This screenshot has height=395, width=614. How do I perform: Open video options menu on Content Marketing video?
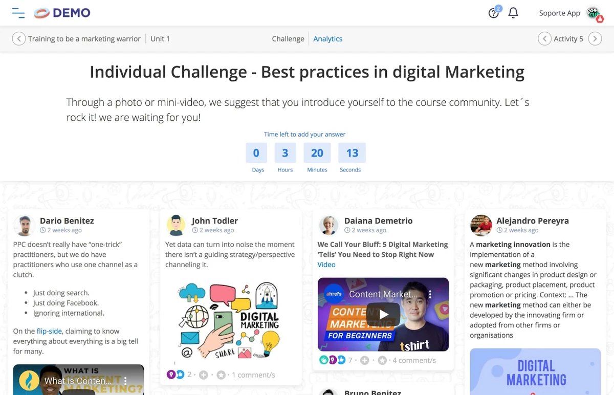pyautogui.click(x=430, y=295)
